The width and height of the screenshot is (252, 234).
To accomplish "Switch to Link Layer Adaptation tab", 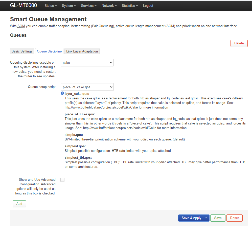I will pyautogui.click(x=82, y=51).
